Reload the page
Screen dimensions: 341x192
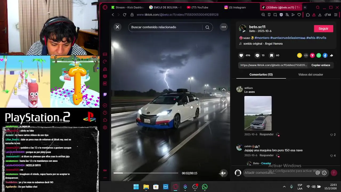click(x=124, y=15)
